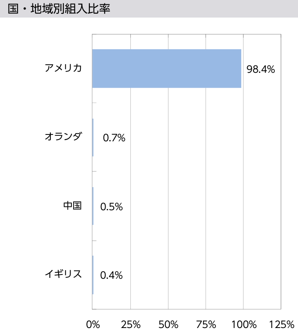Screen dimensions: 298x334
Task: Click the 100% axis tick label
Action: tap(244, 324)
